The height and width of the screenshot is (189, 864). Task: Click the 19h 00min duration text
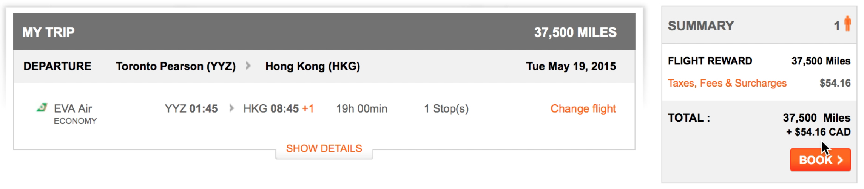click(362, 108)
